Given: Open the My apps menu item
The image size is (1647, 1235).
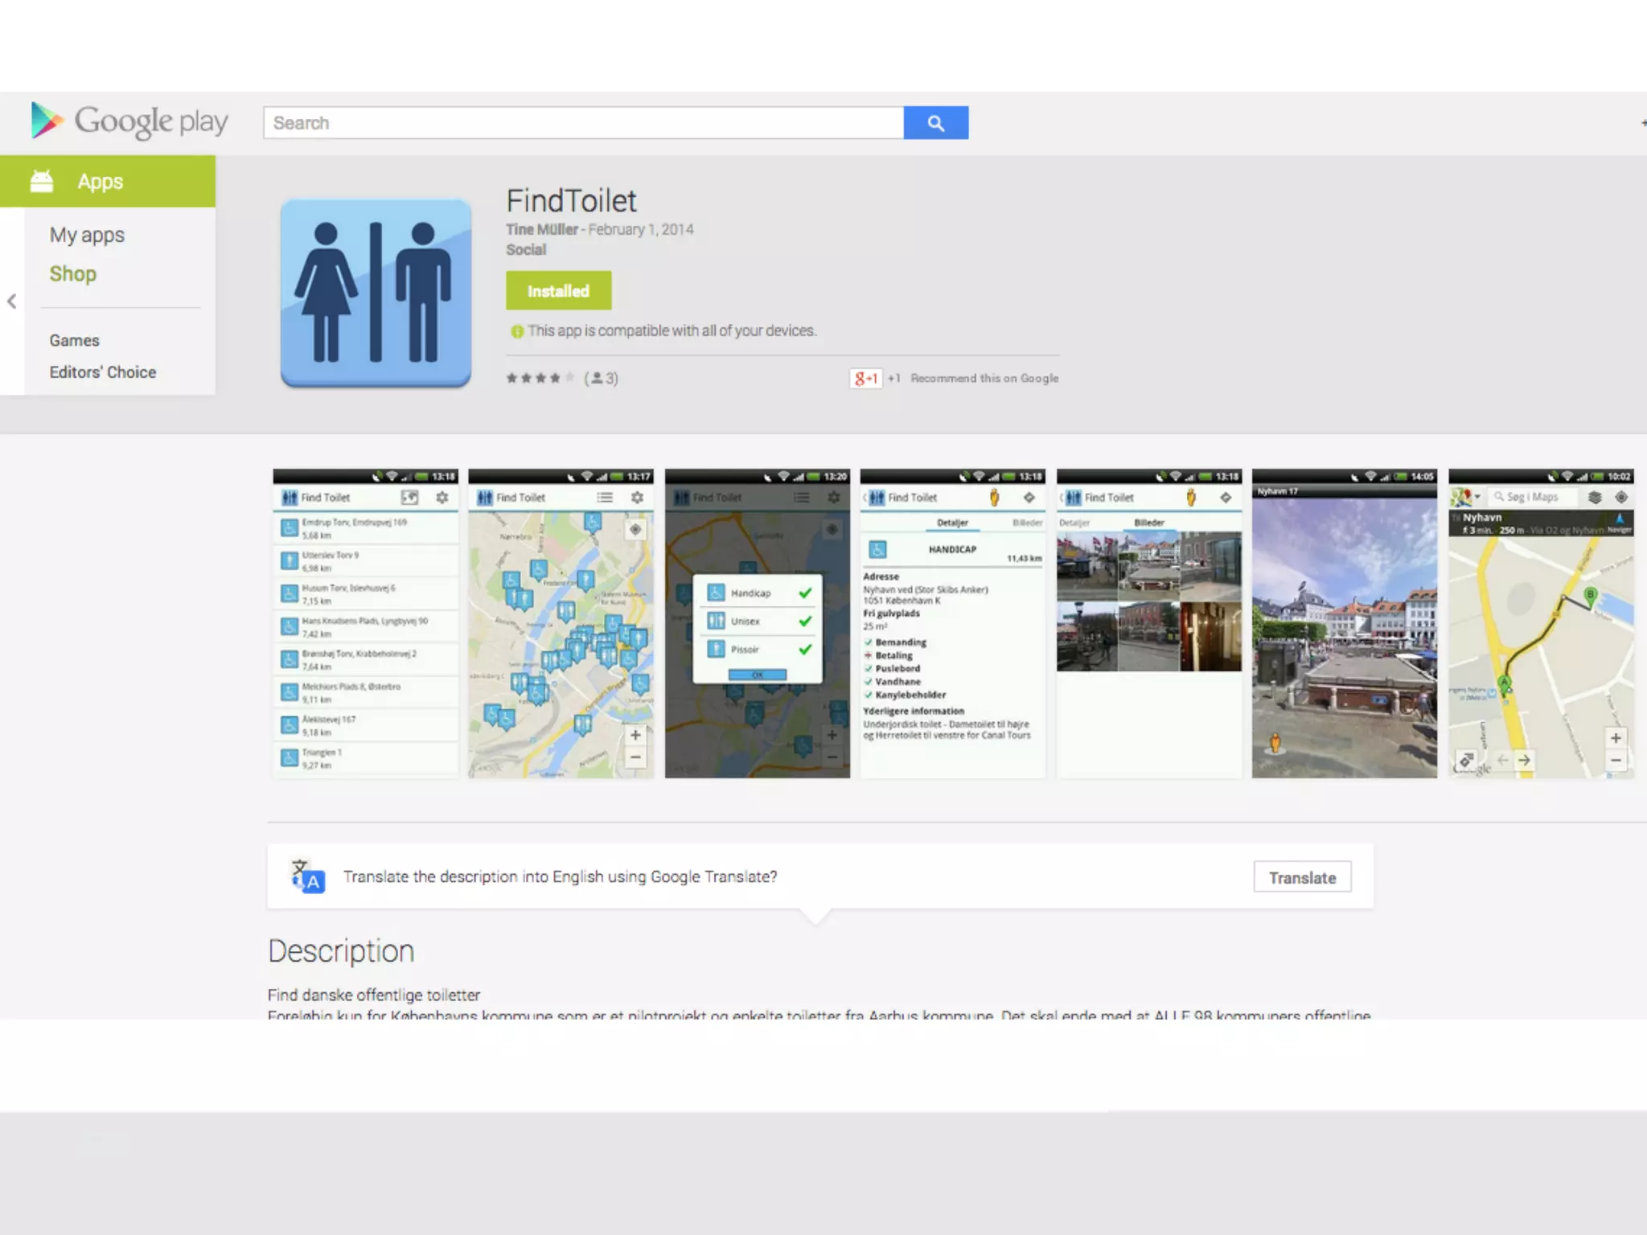Looking at the screenshot, I should tap(87, 235).
